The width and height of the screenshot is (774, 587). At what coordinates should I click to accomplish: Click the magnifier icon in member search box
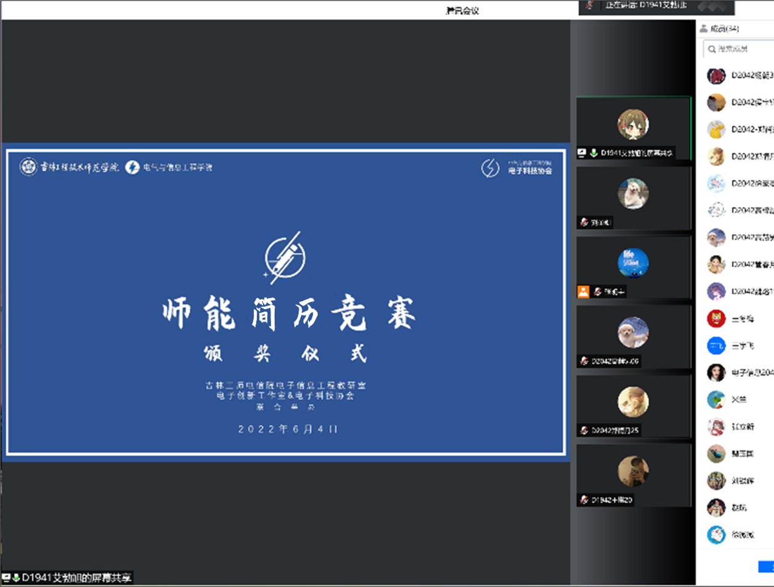pyautogui.click(x=712, y=49)
